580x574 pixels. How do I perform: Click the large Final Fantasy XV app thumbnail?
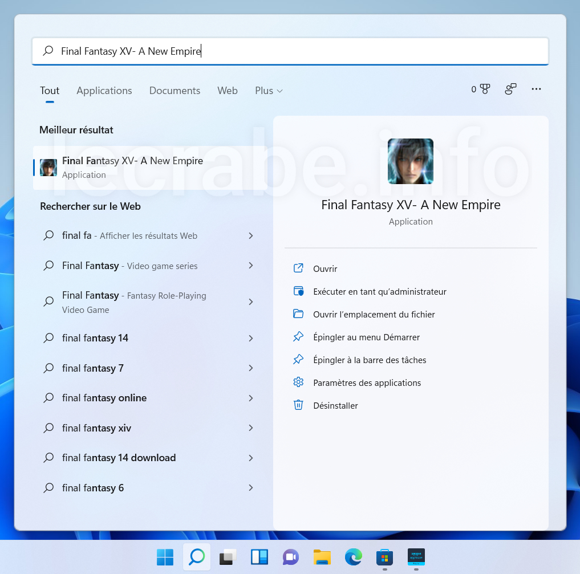[410, 161]
